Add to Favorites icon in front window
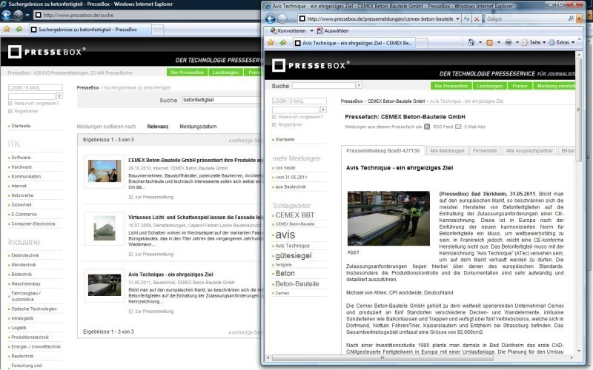 (x=283, y=43)
